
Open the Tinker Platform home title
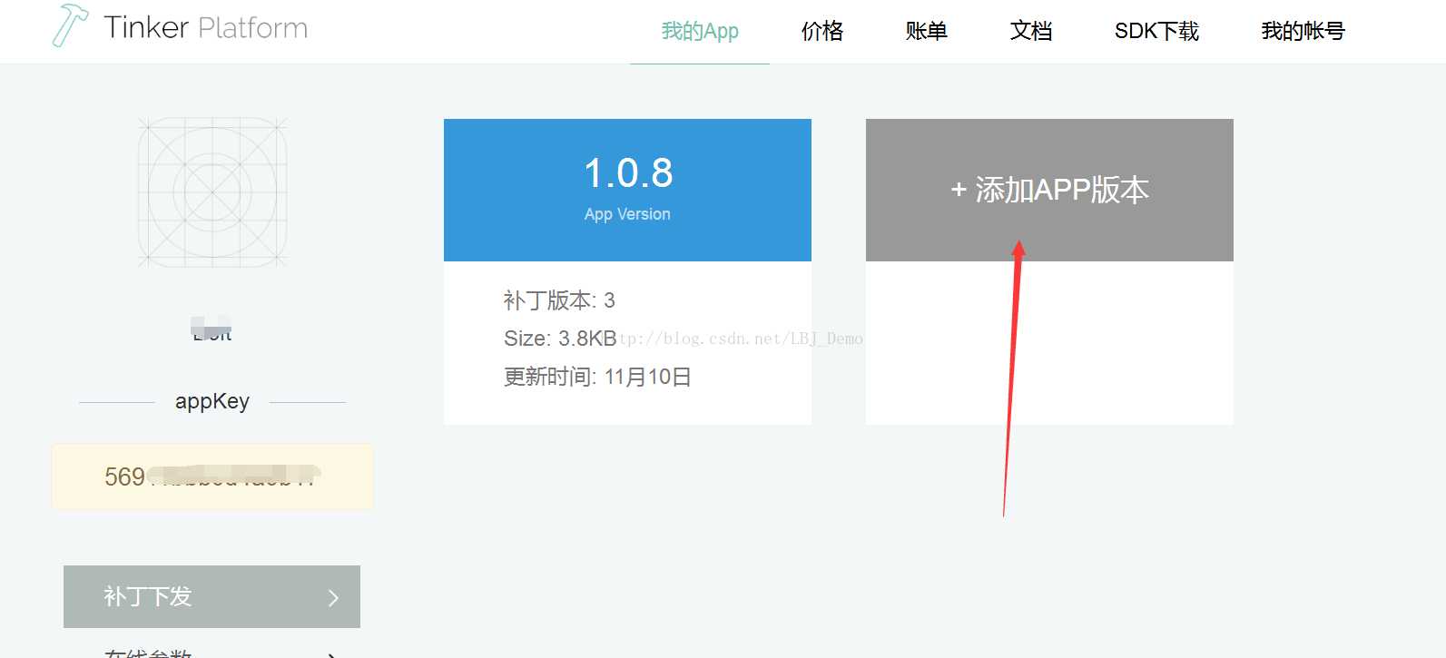coord(206,27)
